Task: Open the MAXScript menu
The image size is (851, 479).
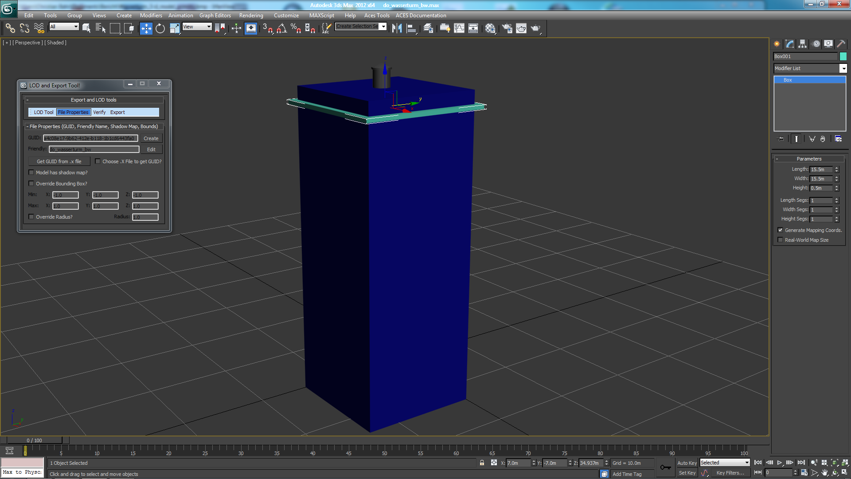Action: (x=321, y=16)
